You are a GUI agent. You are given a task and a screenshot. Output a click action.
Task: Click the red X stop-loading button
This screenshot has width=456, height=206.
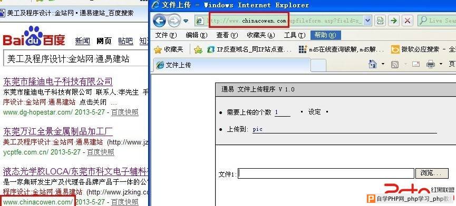[408, 21]
